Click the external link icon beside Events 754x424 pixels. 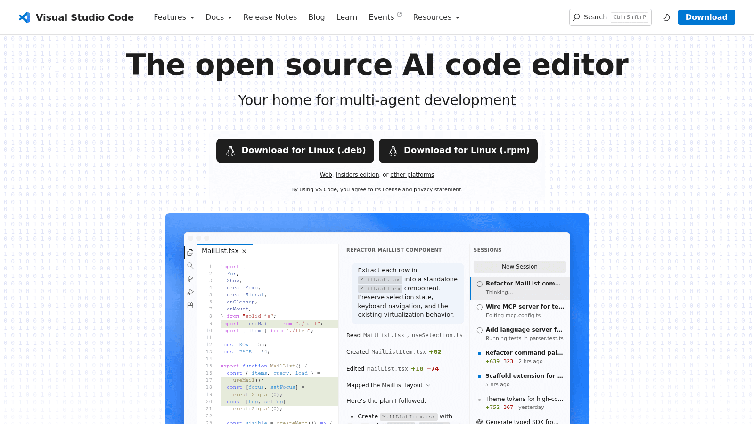tap(399, 15)
